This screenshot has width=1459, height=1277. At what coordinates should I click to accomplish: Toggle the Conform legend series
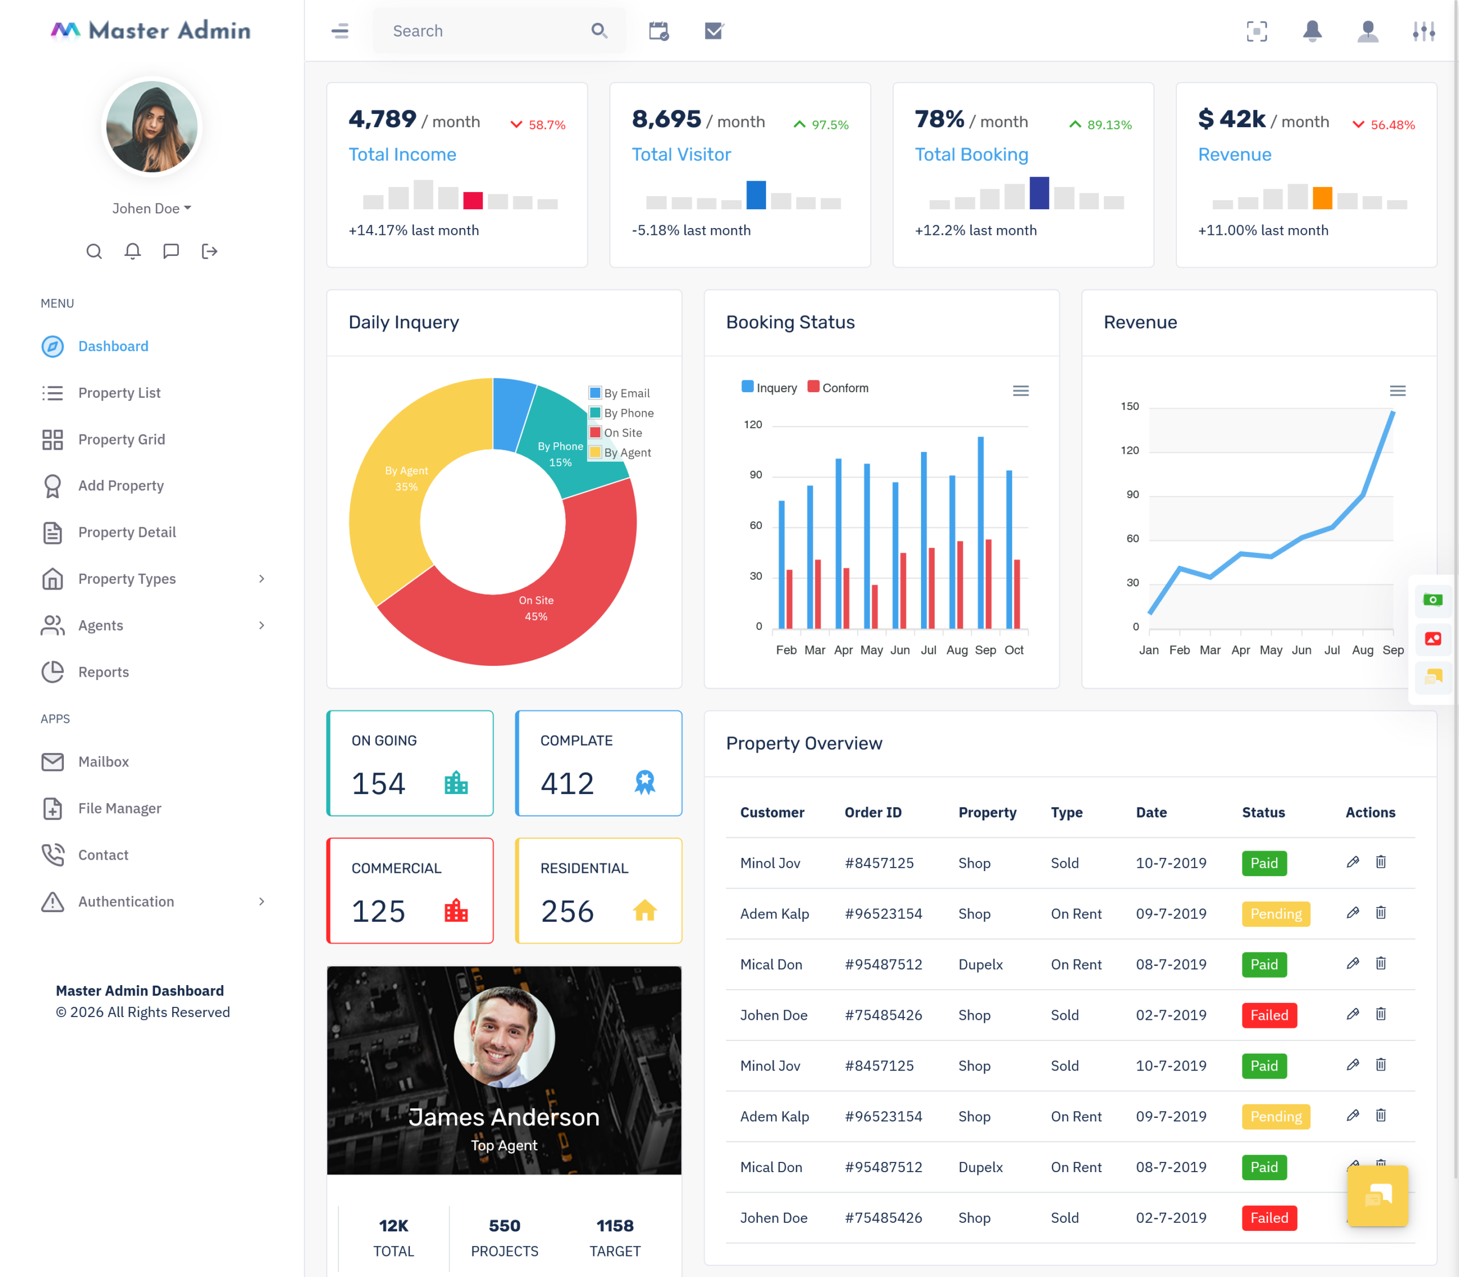[x=838, y=388]
